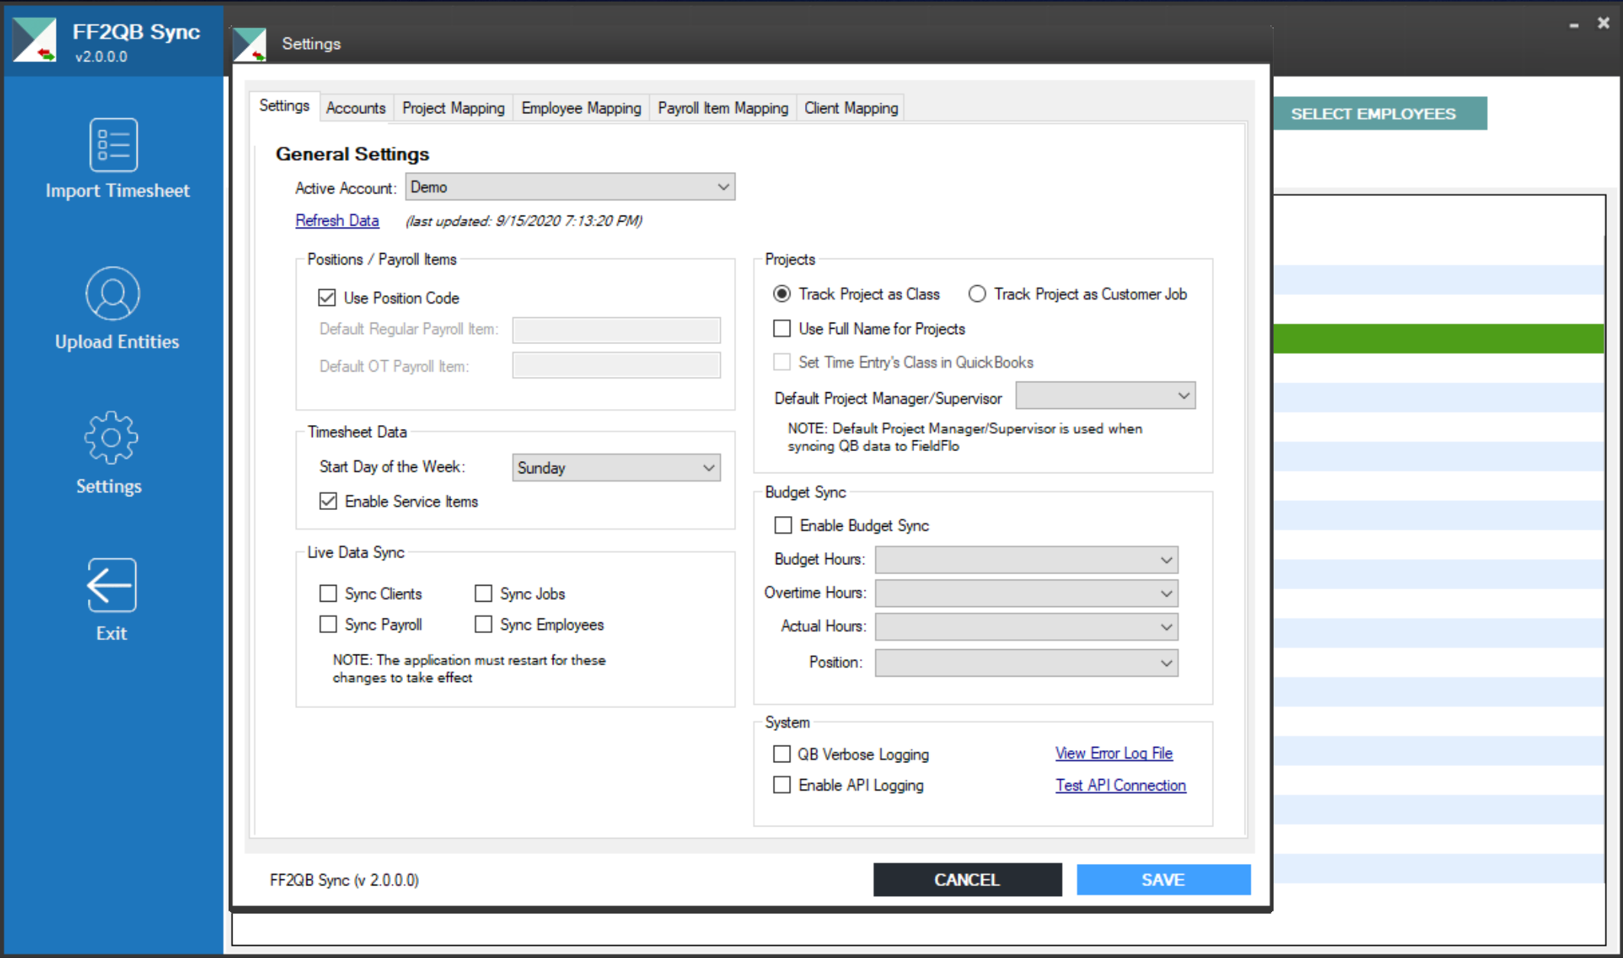Viewport: 1623px width, 958px height.
Task: Open the Settings gear icon in sidebar
Action: [x=111, y=437]
